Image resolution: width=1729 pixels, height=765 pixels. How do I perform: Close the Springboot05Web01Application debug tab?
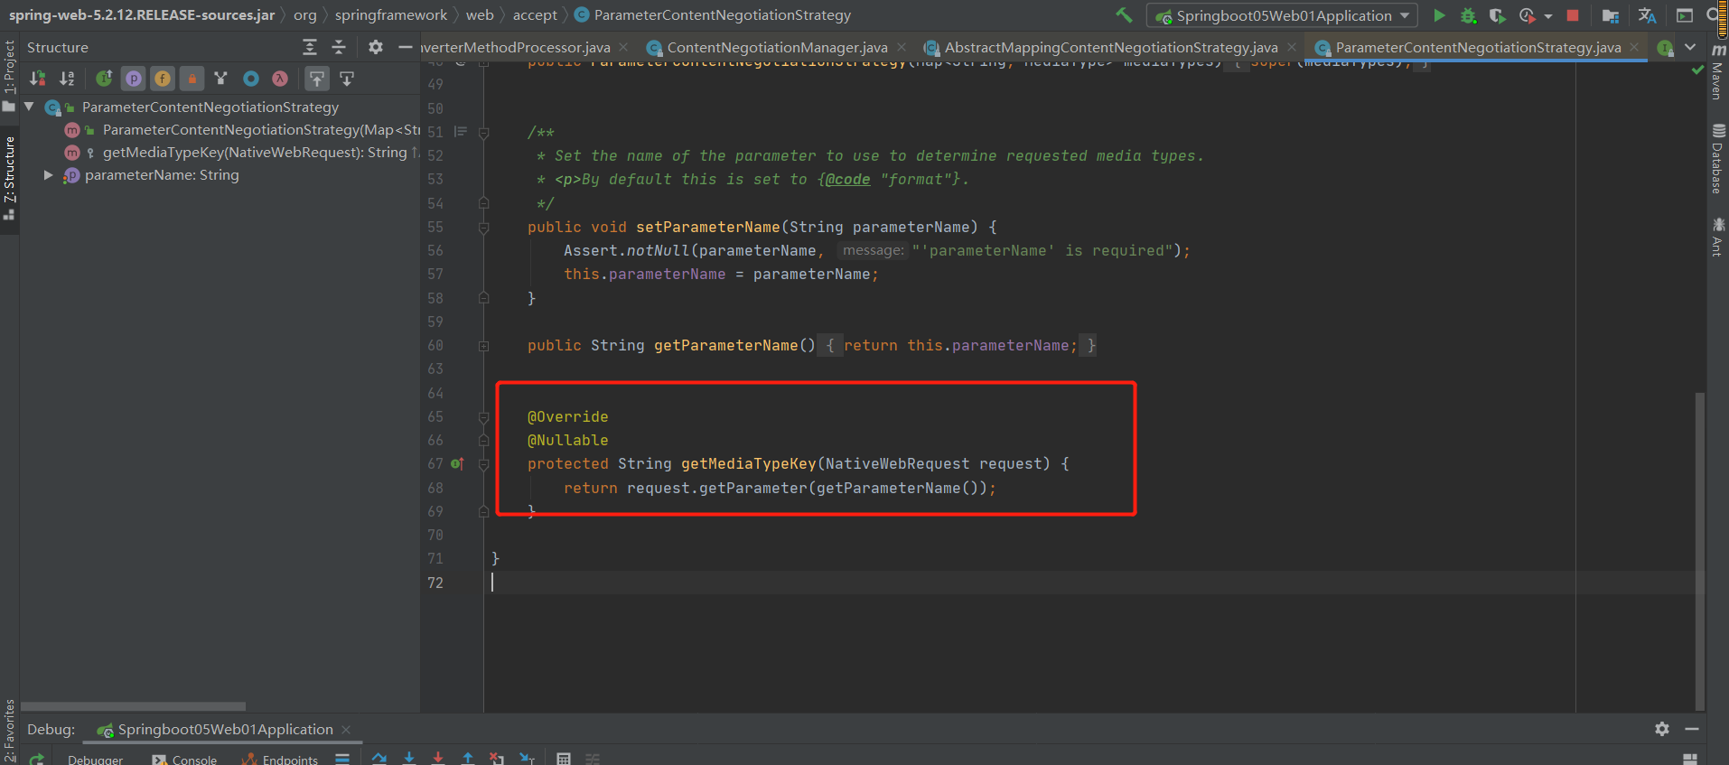coord(346,730)
